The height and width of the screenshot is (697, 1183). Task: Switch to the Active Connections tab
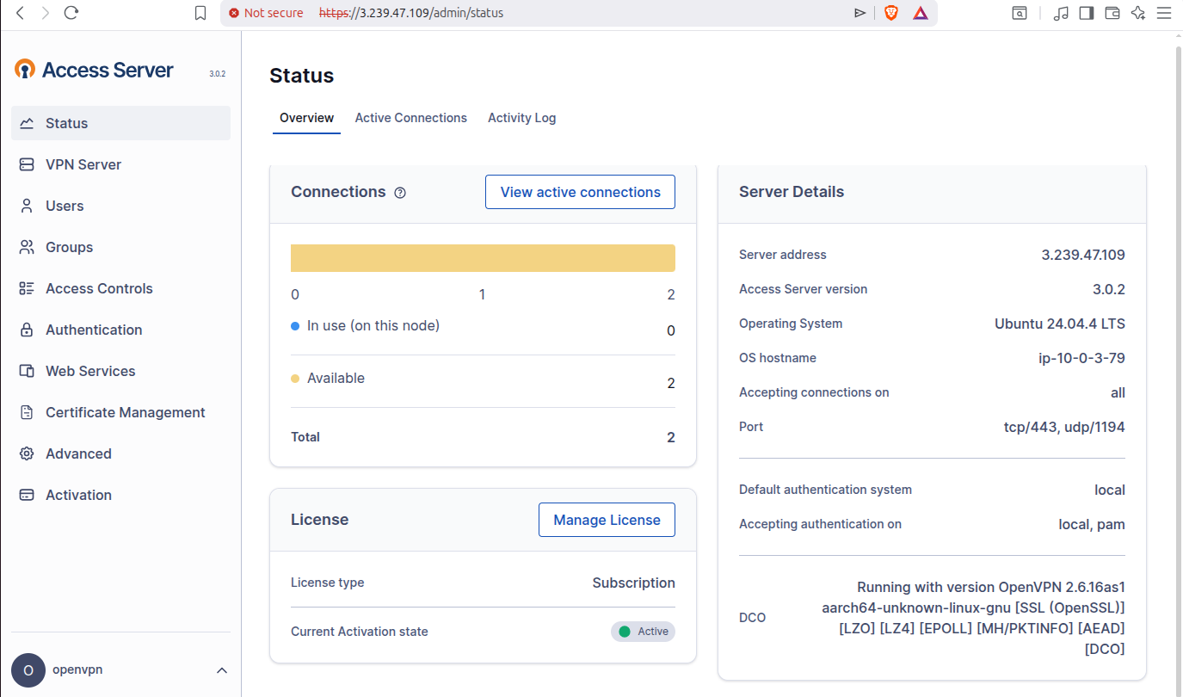[x=410, y=118]
